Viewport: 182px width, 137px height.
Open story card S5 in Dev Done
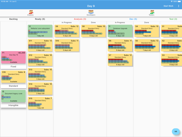147,45
